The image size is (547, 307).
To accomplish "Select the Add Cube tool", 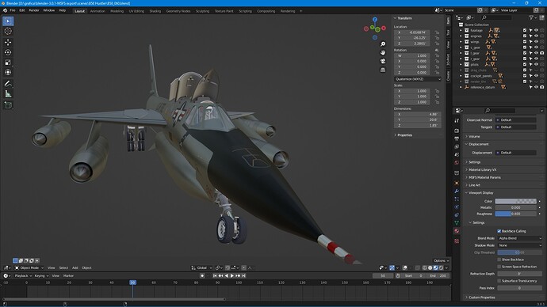I will point(8,104).
